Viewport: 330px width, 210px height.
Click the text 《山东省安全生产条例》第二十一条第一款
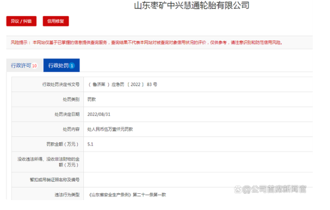126,195
